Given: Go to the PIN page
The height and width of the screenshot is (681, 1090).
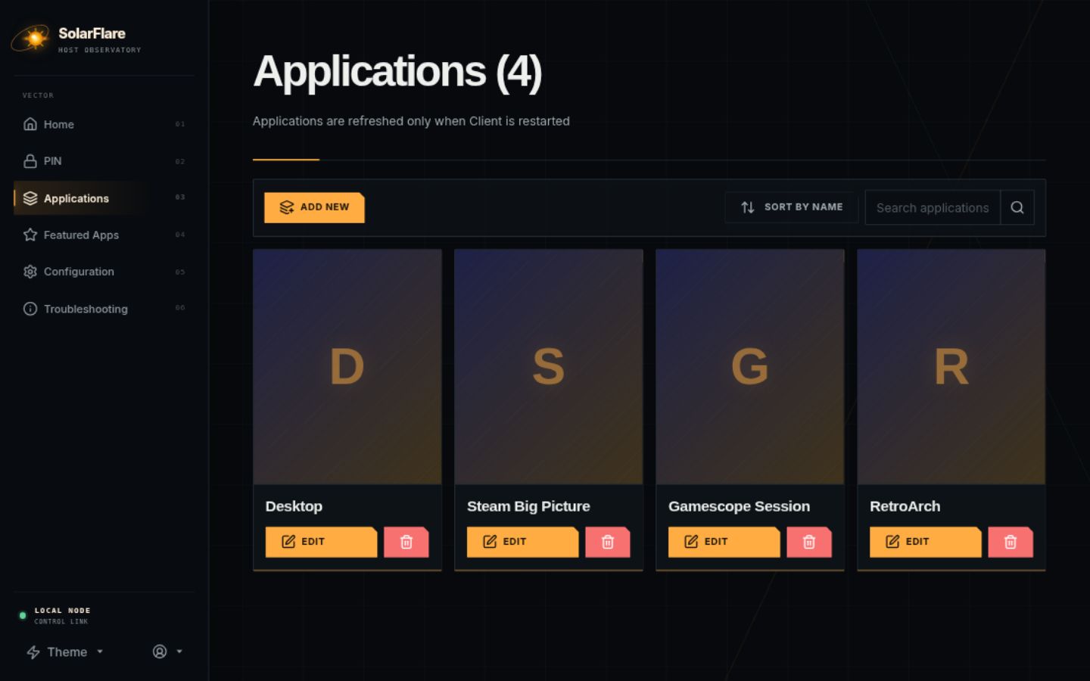Looking at the screenshot, I should point(104,161).
